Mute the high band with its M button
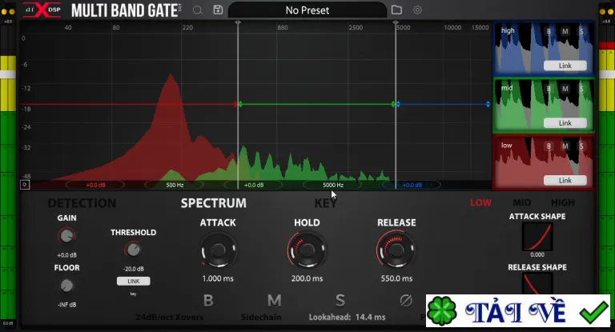The height and width of the screenshot is (332, 615). (565, 31)
